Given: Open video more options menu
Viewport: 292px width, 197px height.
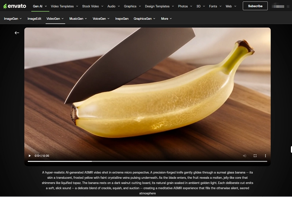Looking at the screenshot, I should click(265, 156).
